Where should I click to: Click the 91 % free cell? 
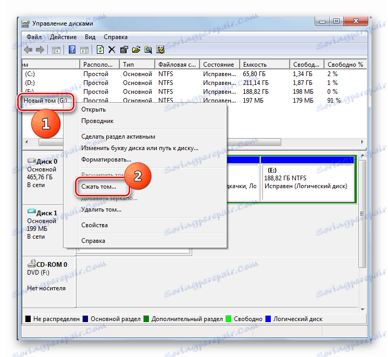334,101
